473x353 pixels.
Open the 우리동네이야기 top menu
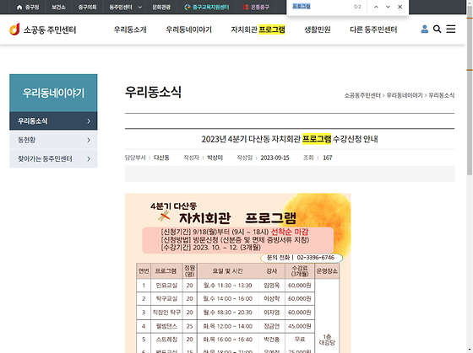[189, 29]
